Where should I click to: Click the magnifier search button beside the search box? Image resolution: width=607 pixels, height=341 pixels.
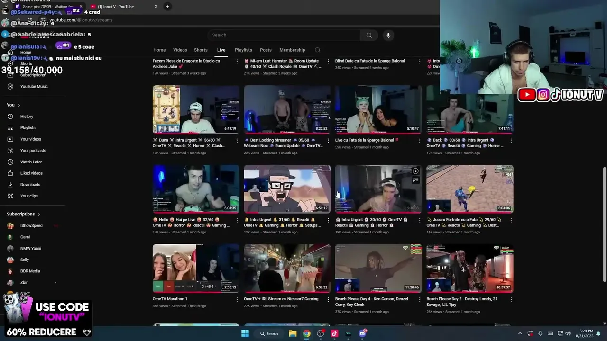pyautogui.click(x=369, y=35)
